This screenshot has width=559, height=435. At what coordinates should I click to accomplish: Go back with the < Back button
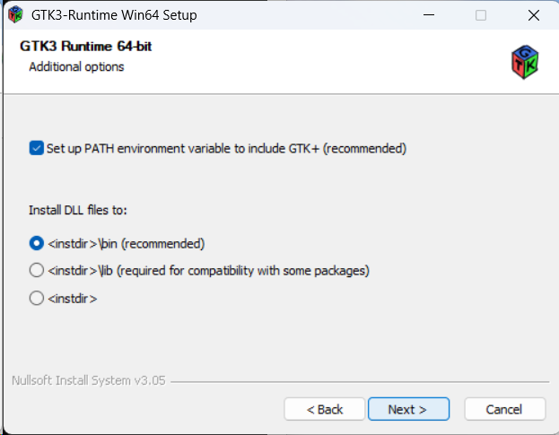pos(325,409)
